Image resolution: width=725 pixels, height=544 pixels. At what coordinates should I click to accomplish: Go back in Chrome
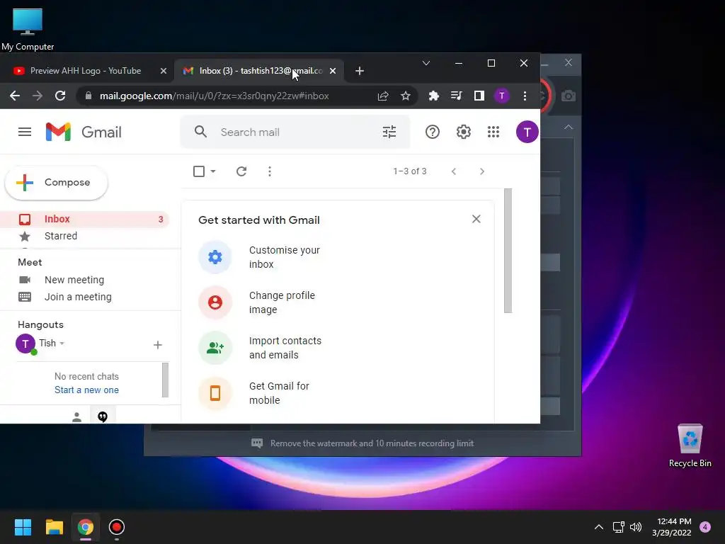tap(15, 96)
